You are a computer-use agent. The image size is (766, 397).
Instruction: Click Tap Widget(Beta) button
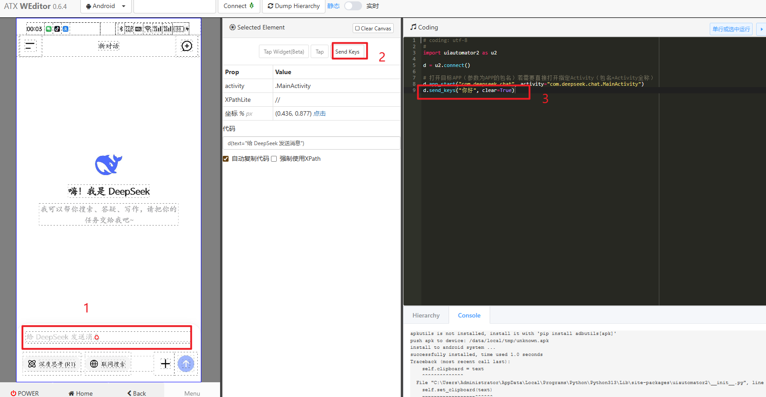(x=284, y=52)
